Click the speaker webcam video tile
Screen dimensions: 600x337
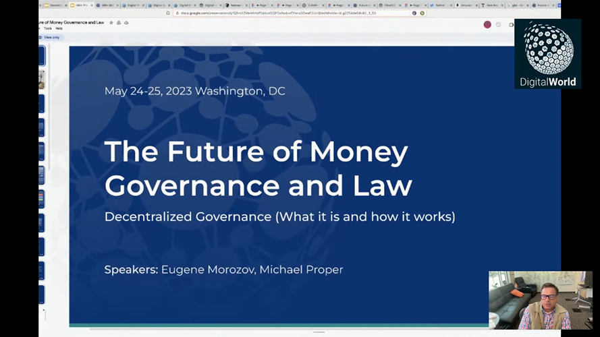pyautogui.click(x=541, y=300)
